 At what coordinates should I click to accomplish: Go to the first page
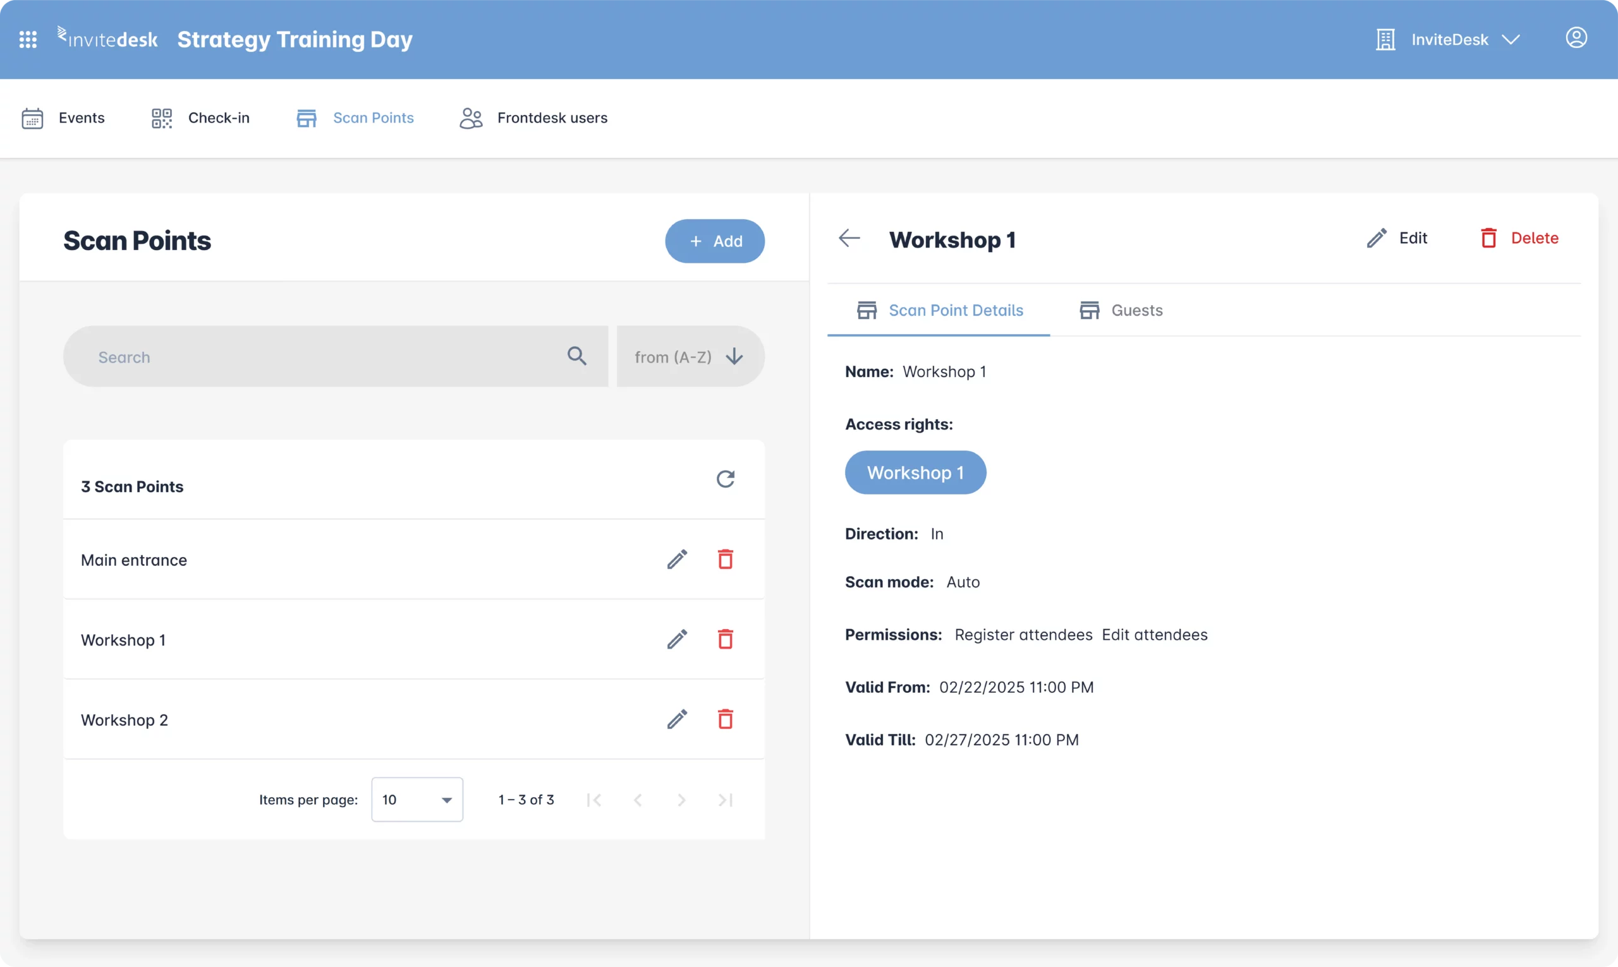(594, 800)
